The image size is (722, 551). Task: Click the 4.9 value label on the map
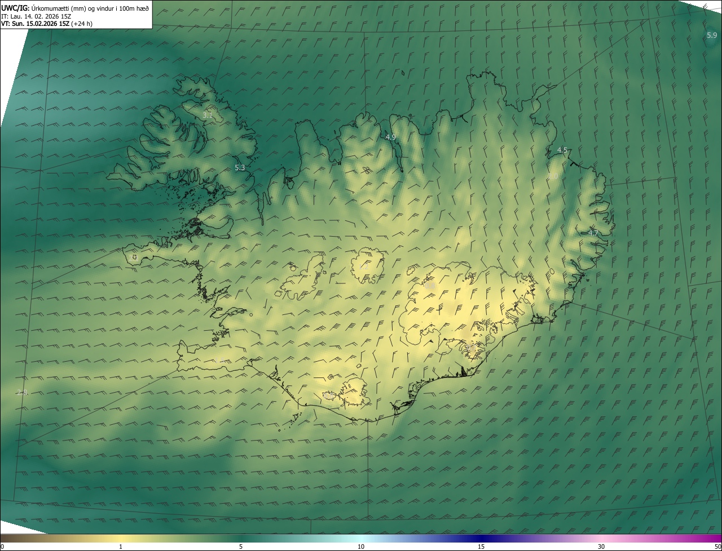point(390,137)
